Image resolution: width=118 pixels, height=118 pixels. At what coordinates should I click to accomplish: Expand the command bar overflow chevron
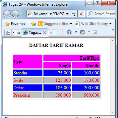tap(113, 30)
